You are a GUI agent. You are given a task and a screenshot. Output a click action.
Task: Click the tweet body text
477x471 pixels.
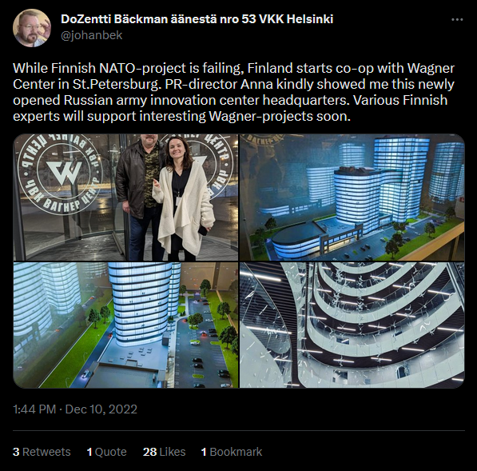click(x=233, y=92)
